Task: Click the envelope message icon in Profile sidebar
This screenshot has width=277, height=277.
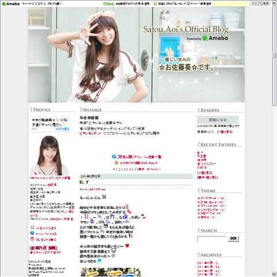Action: (x=32, y=227)
